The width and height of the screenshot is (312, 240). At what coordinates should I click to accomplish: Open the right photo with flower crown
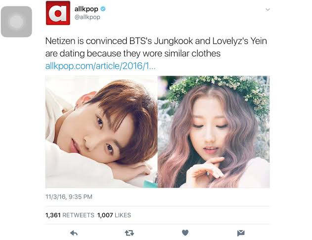click(x=214, y=132)
